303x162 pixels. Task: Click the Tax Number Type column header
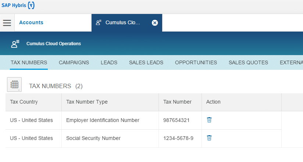(x=87, y=102)
